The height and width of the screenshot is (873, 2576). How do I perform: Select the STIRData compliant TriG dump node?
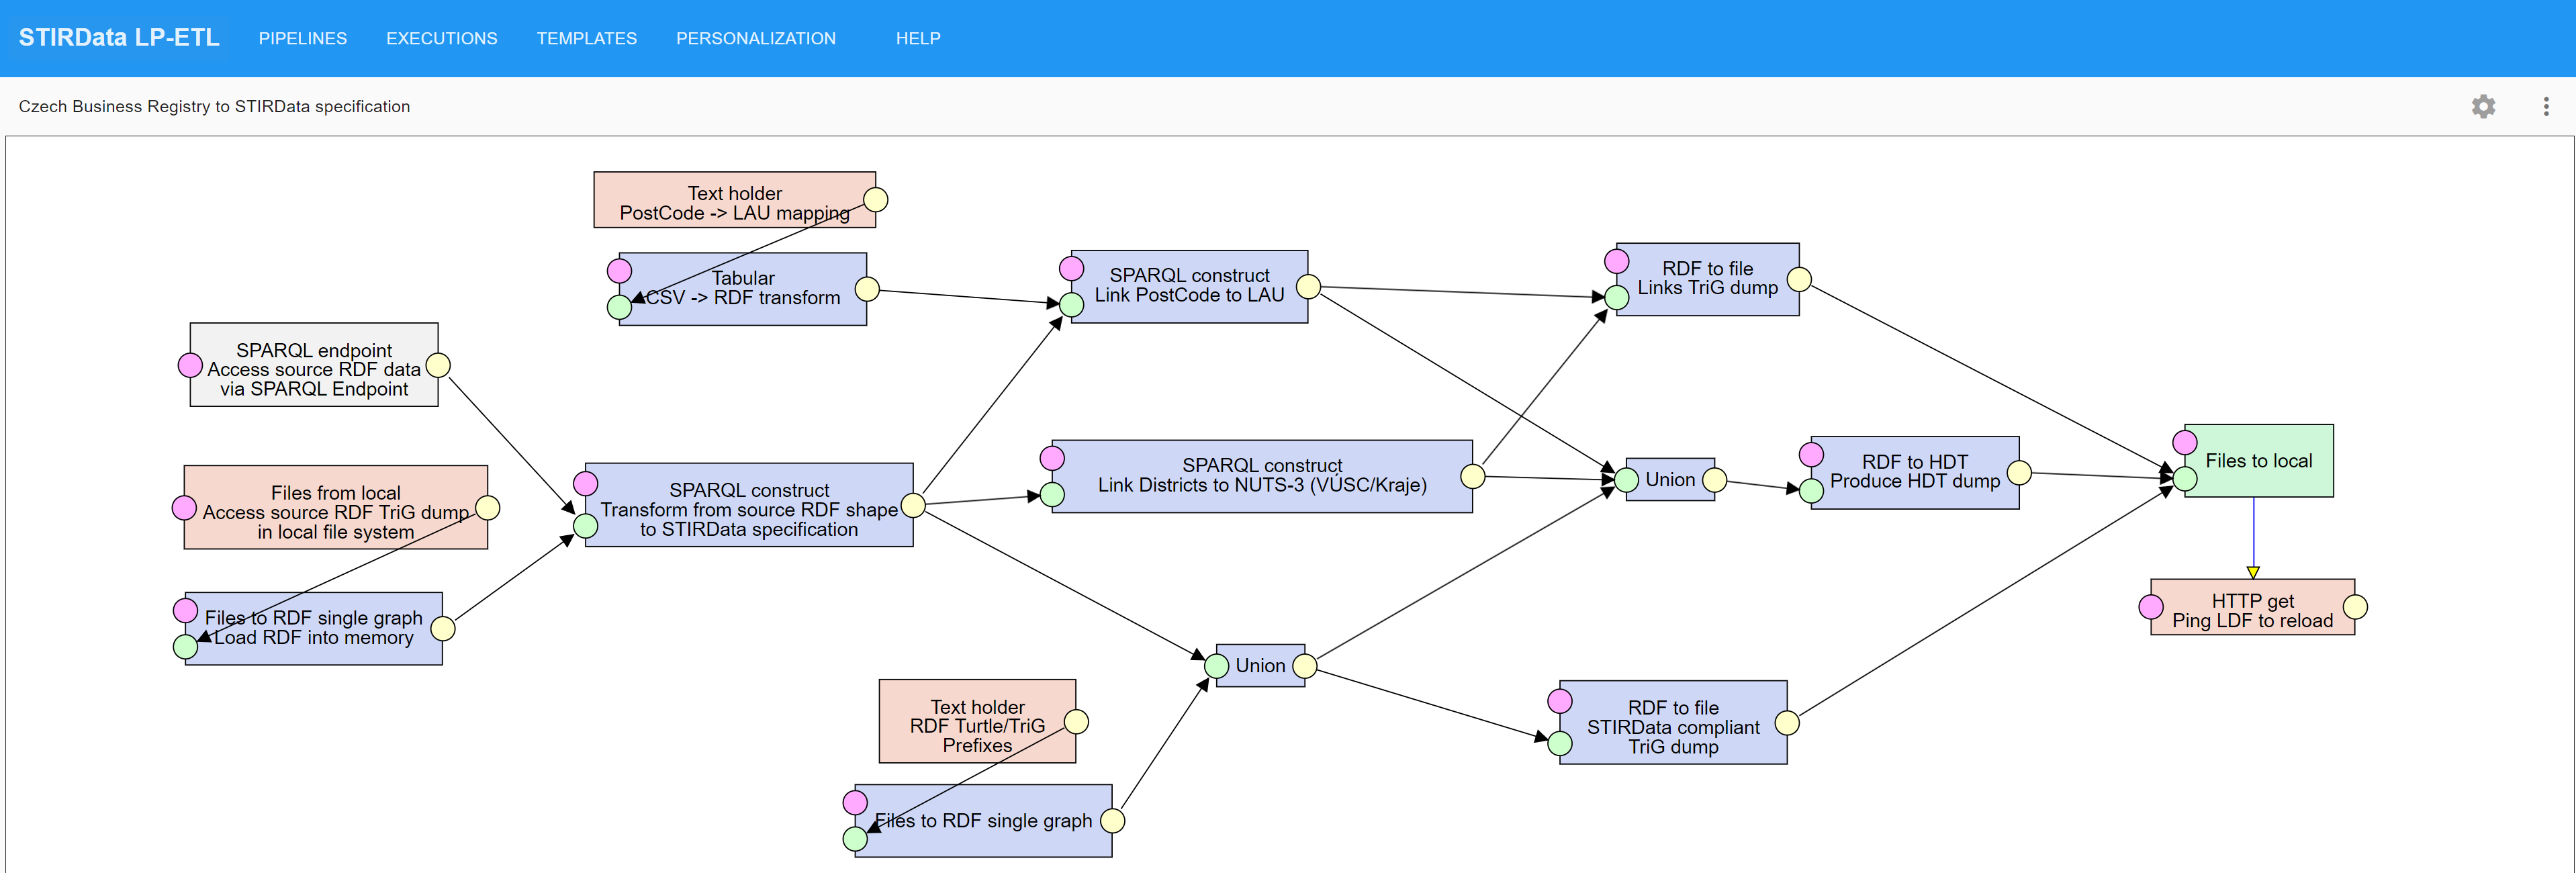pyautogui.click(x=1673, y=723)
